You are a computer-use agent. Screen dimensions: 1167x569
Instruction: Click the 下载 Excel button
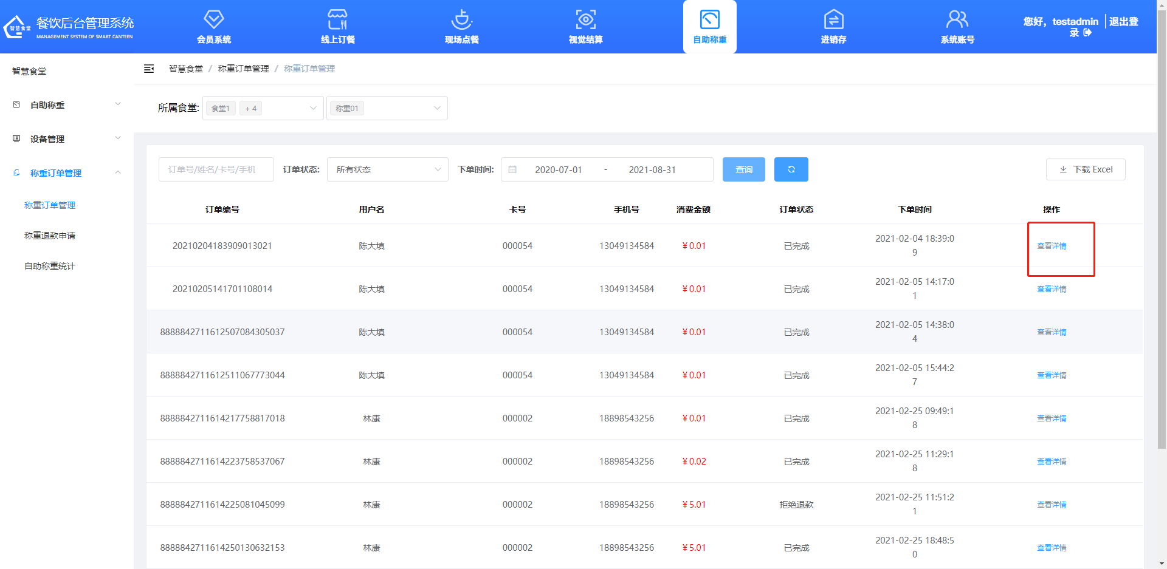point(1086,169)
